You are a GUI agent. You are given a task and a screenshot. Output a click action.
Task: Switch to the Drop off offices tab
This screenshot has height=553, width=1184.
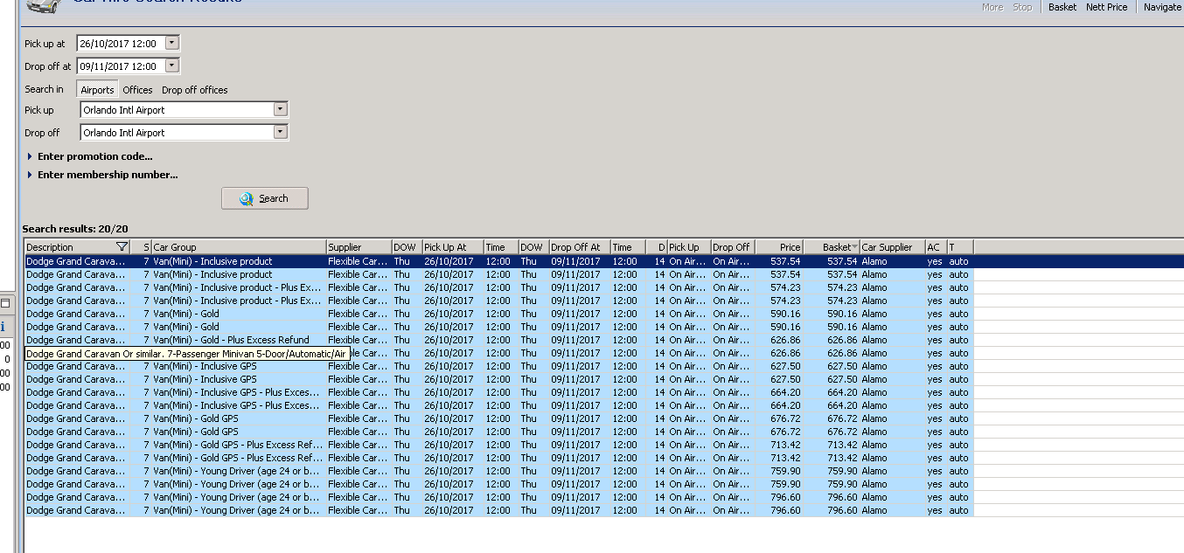pyautogui.click(x=195, y=90)
